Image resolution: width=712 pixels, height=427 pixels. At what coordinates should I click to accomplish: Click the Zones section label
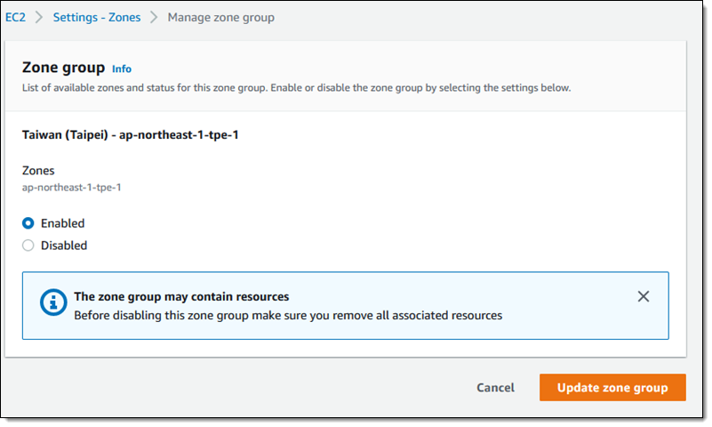click(38, 170)
